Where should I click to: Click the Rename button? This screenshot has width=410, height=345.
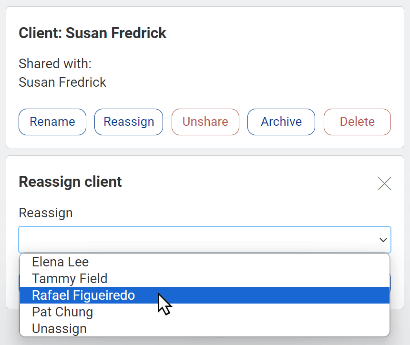(52, 122)
